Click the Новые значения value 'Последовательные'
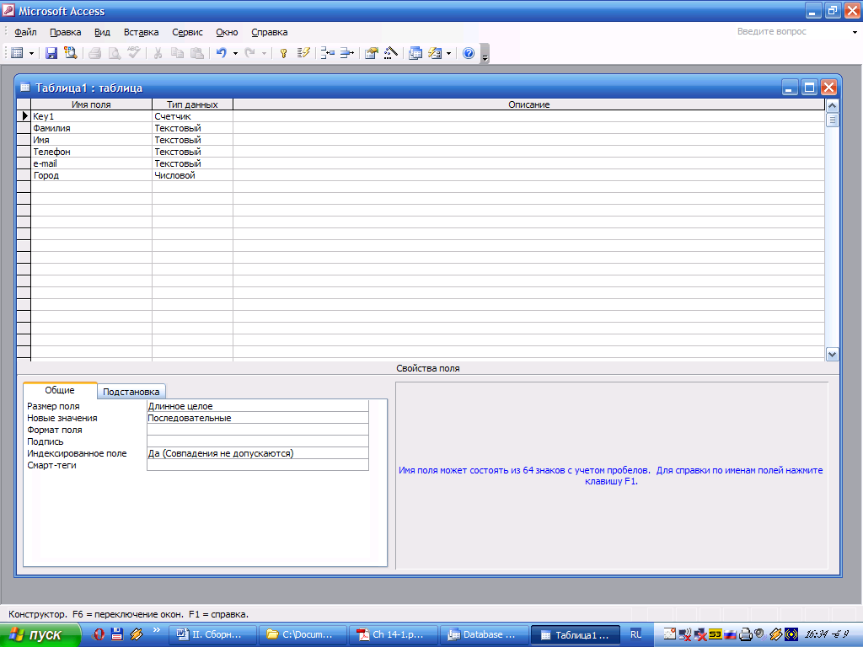 (258, 418)
